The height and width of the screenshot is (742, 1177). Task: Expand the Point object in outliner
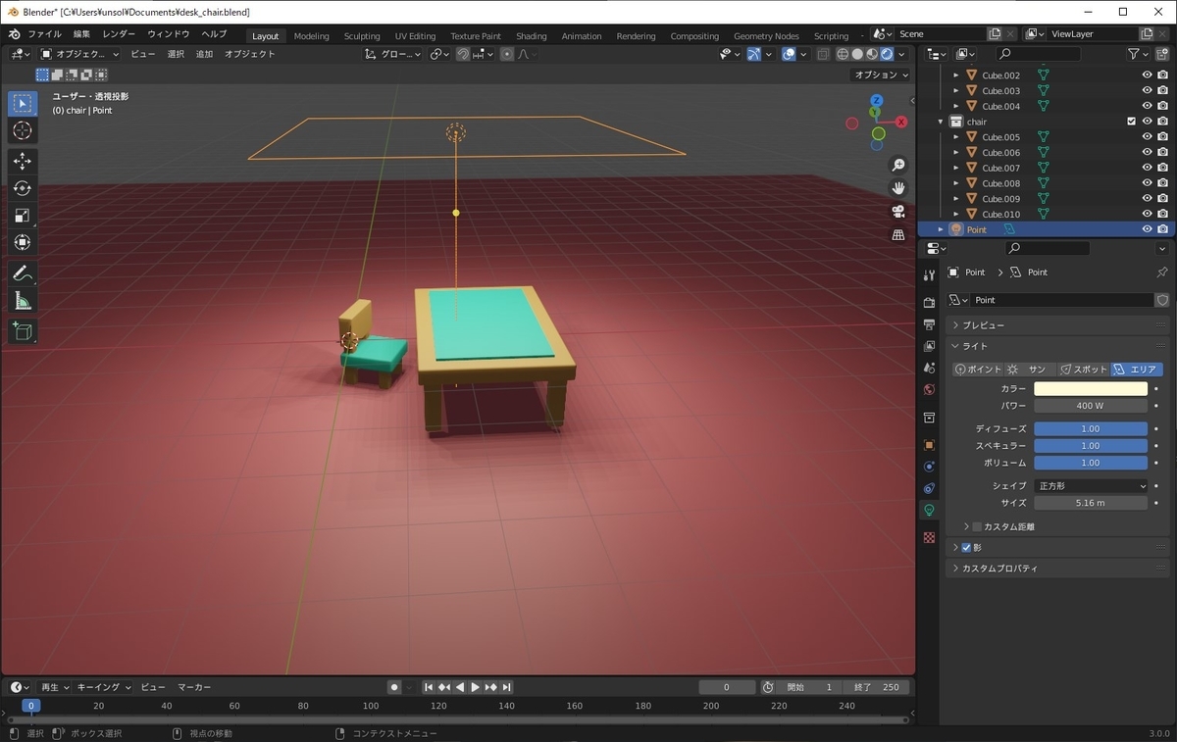tap(941, 229)
